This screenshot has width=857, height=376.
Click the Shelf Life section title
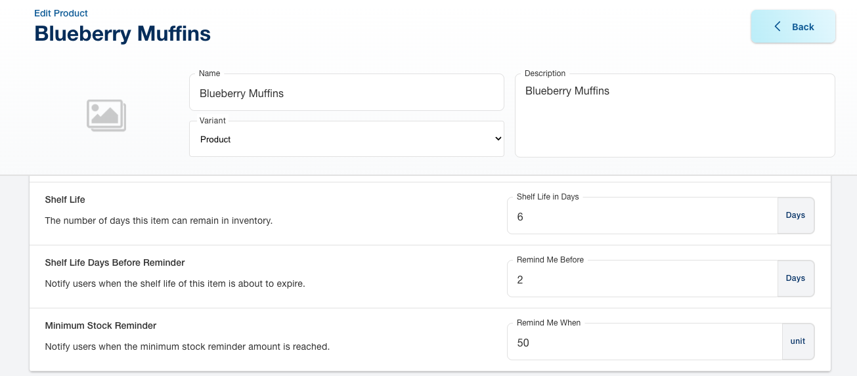[65, 199]
